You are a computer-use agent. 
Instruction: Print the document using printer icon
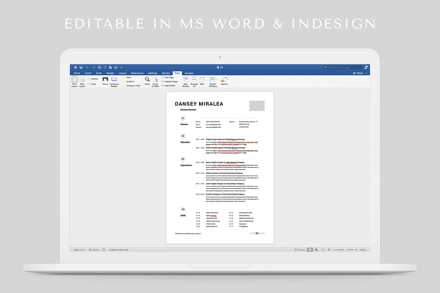pyautogui.click(x=99, y=67)
